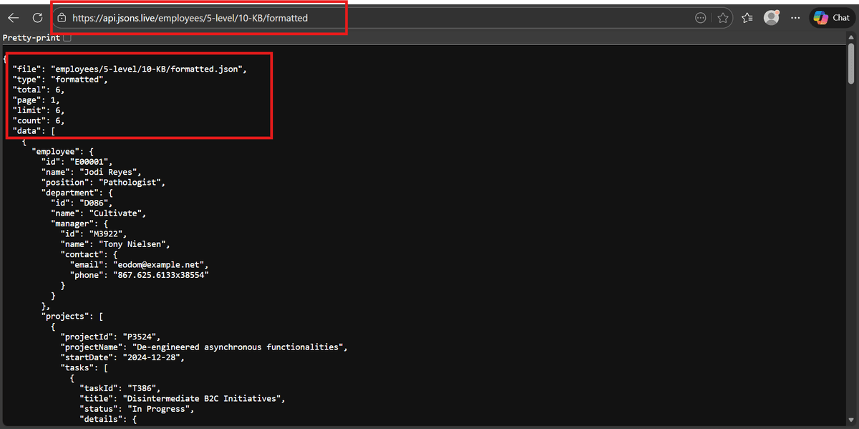Click the "data": [ line

[34, 131]
